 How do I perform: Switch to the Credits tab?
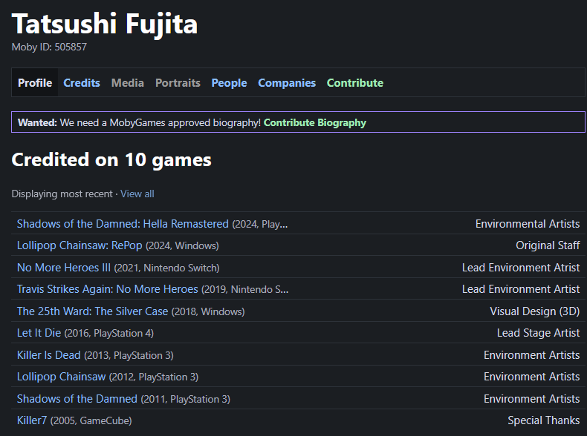[82, 82]
